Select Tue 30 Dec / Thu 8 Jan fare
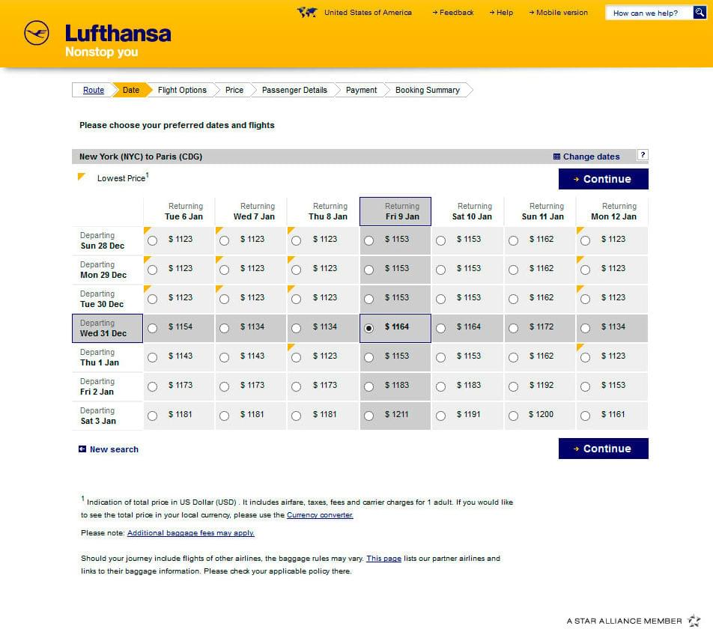The width and height of the screenshot is (713, 629). tap(296, 299)
